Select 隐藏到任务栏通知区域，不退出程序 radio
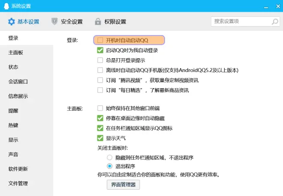Image resolution: width=283 pixels, height=196 pixels. click(x=109, y=157)
